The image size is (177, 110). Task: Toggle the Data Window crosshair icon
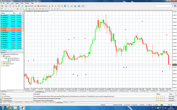[x=13, y=6]
